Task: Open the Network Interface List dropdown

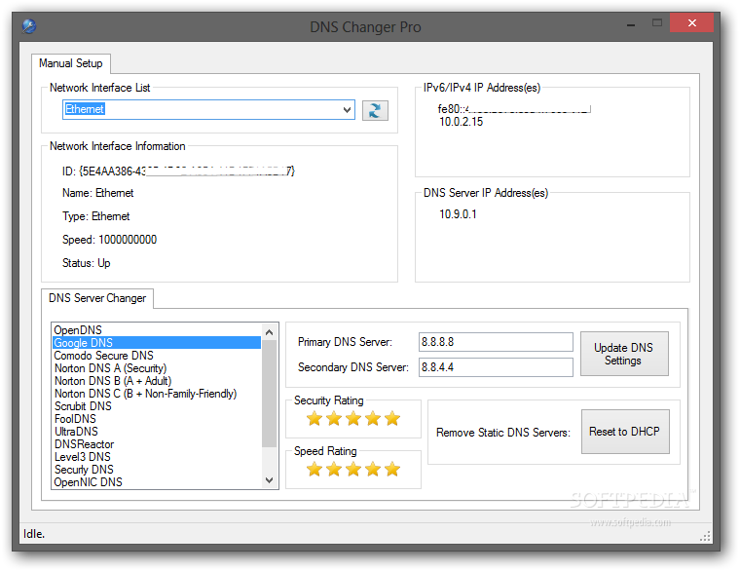Action: (347, 109)
